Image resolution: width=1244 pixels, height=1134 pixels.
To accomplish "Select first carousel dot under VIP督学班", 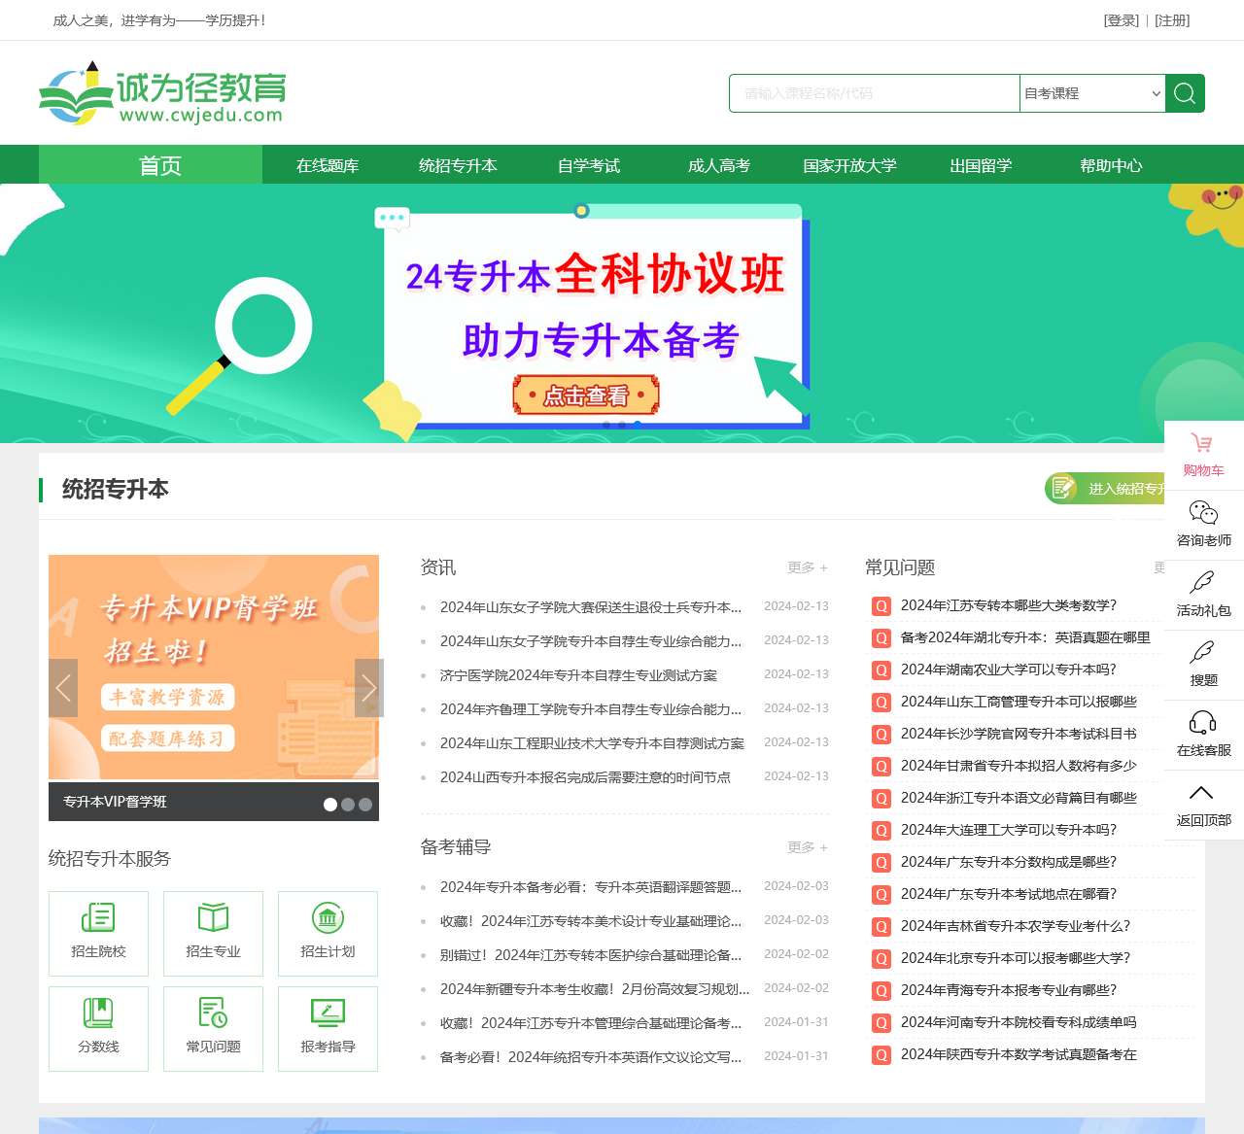I will point(330,804).
